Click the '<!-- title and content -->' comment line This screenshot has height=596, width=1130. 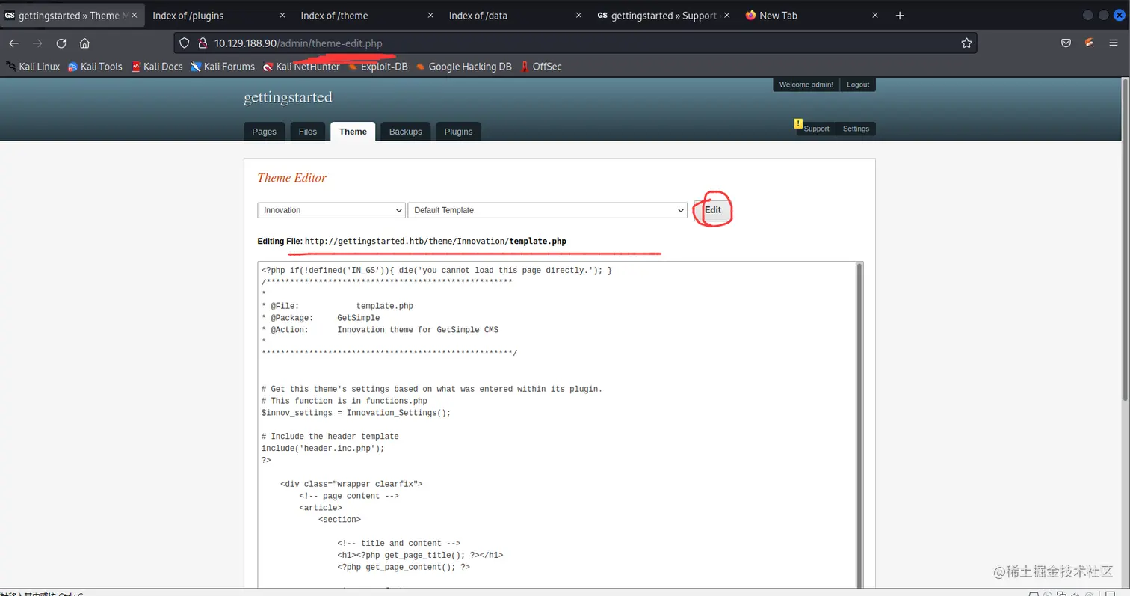click(x=398, y=544)
